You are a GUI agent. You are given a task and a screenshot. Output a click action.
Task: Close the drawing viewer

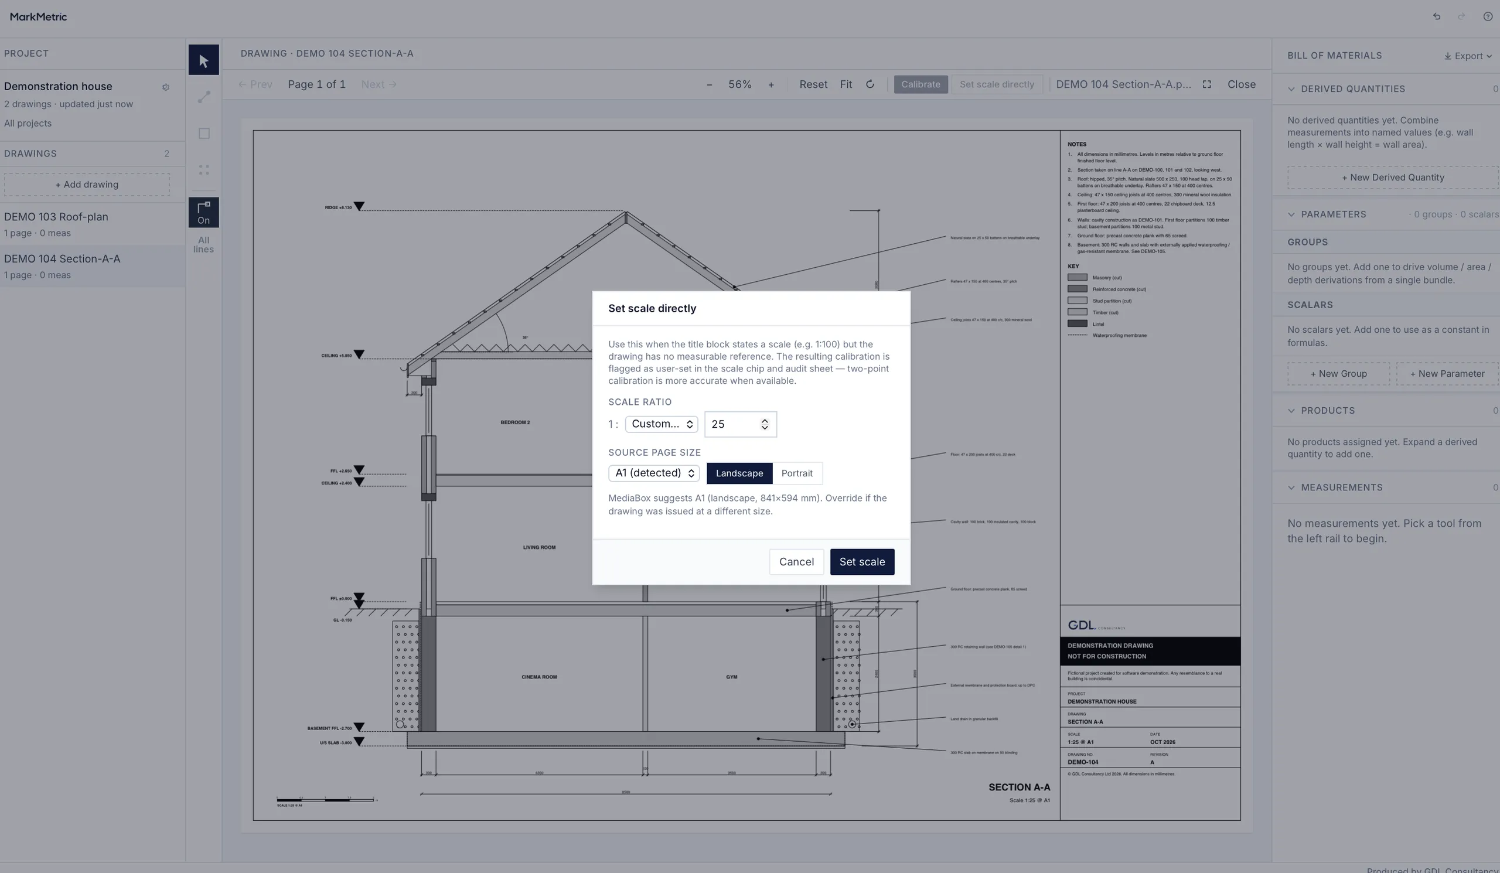pyautogui.click(x=1241, y=84)
